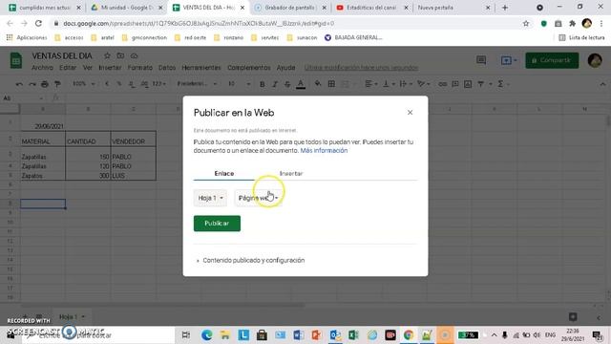
Task: Click the borders toolbar icon
Action: pyautogui.click(x=331, y=84)
